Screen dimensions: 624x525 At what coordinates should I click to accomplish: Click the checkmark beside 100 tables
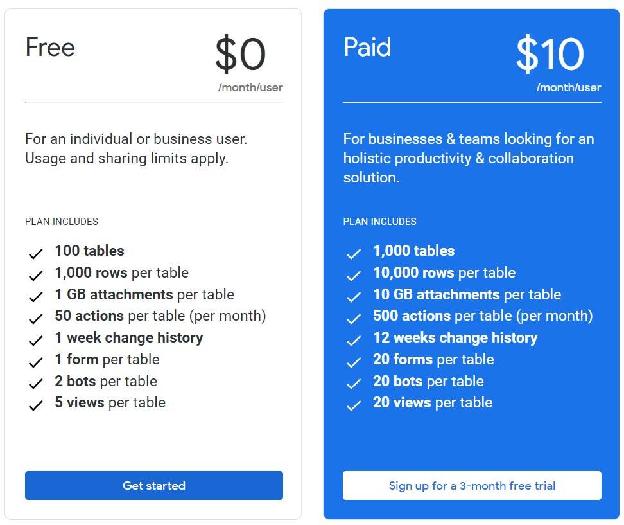pyautogui.click(x=35, y=253)
